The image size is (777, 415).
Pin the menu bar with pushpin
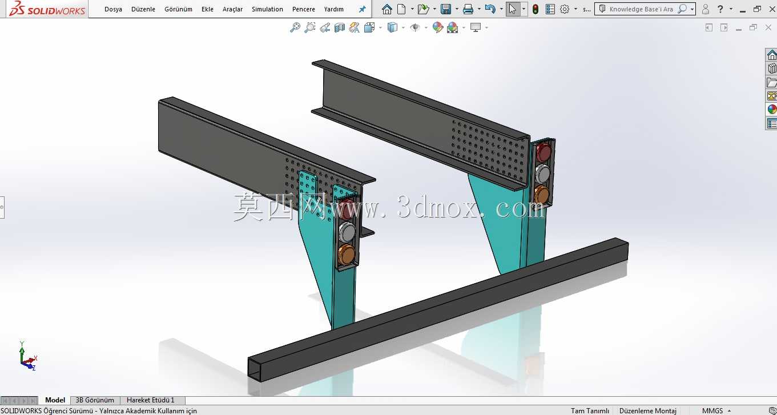tap(362, 9)
